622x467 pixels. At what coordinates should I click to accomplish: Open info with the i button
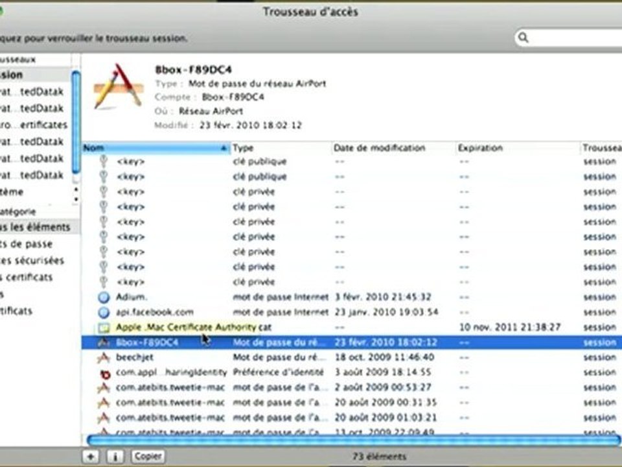[x=115, y=456]
